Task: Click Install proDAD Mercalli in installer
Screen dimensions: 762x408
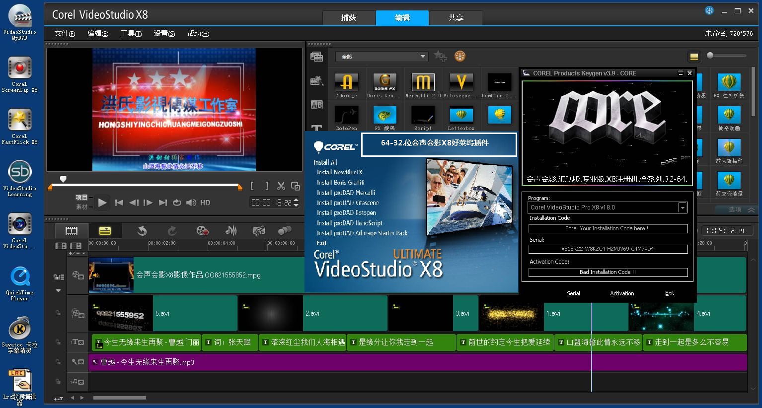Action: (346, 193)
